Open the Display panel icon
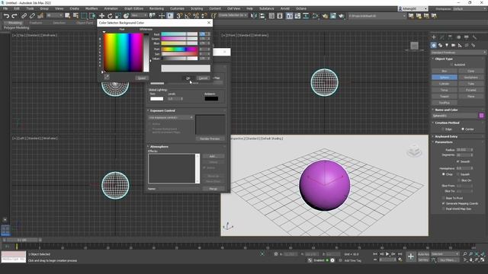This screenshot has width=488, height=274. pyautogui.click(x=466, y=37)
